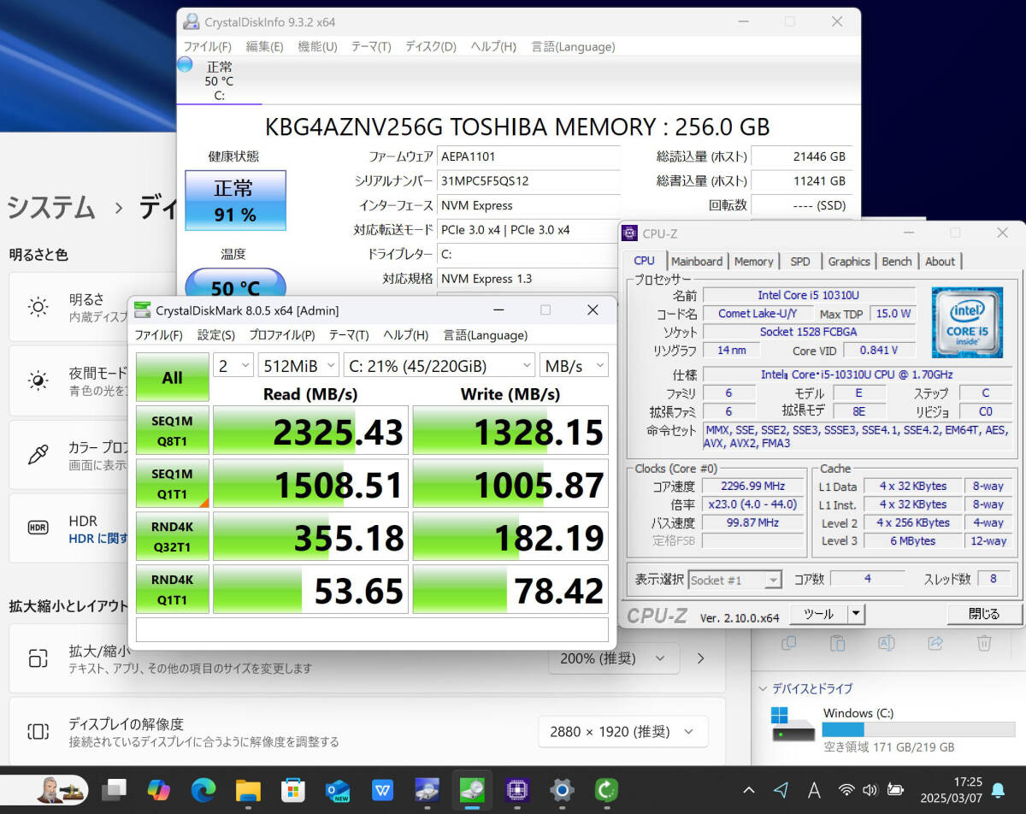Open the 機能(U) menu in CrystalDiskInfo
1026x814 pixels.
317,46
